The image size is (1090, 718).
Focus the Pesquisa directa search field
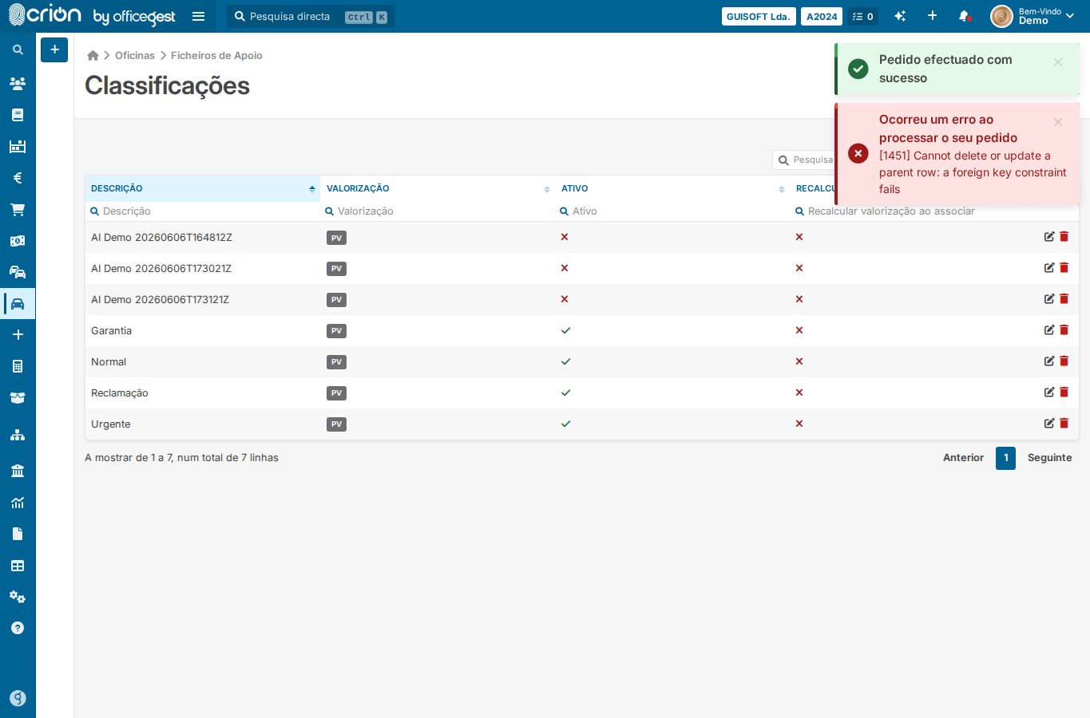click(311, 16)
